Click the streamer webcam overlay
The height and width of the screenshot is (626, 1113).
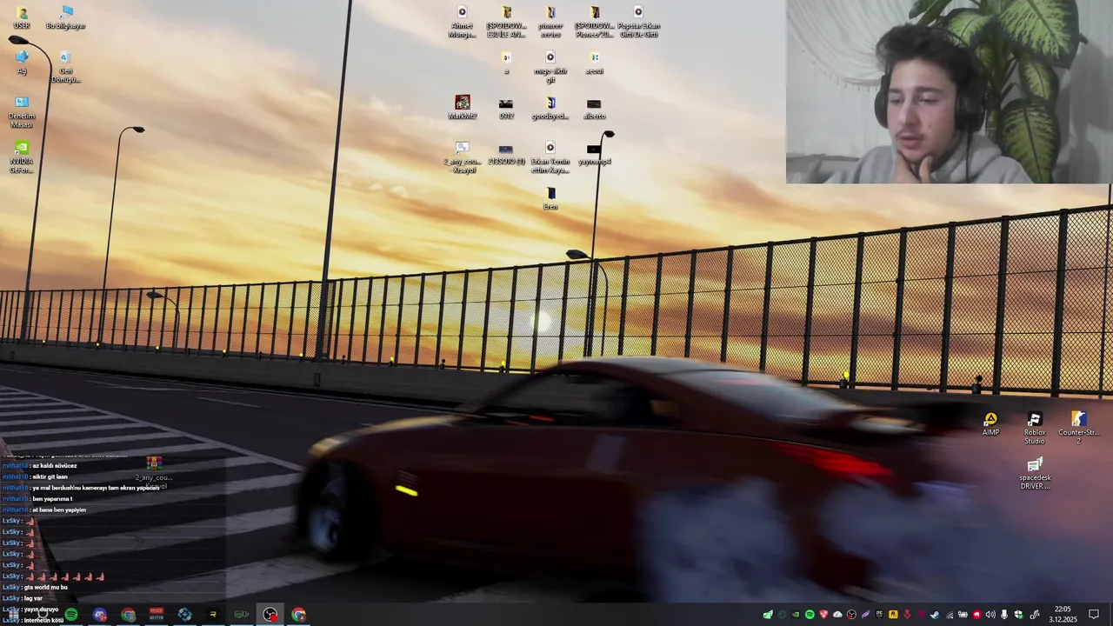948,91
